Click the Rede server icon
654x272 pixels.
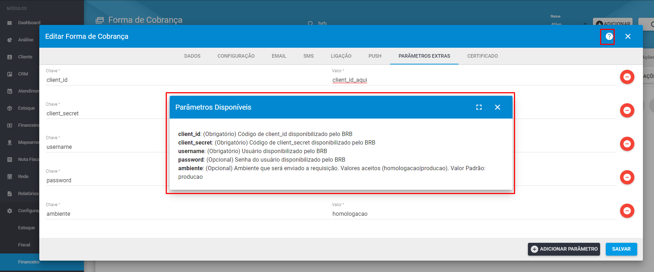pyautogui.click(x=10, y=177)
